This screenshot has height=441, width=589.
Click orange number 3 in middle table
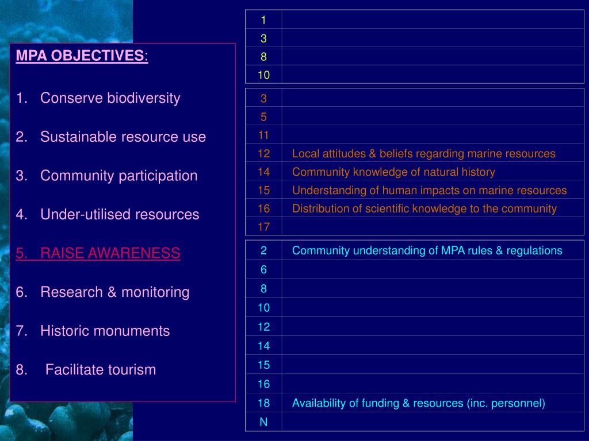263,98
